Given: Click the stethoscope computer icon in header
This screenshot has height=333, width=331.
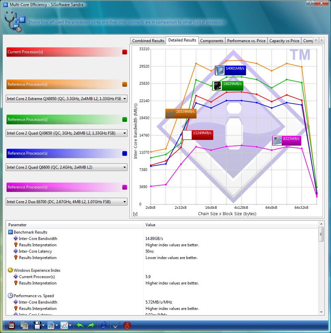Looking at the screenshot, I should 15,22.
